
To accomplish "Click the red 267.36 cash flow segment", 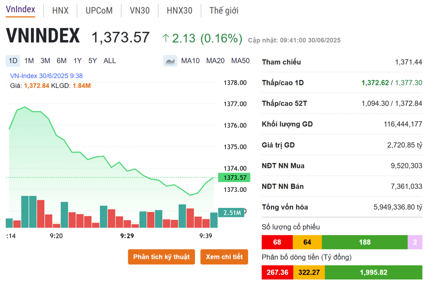I will click(x=277, y=272).
